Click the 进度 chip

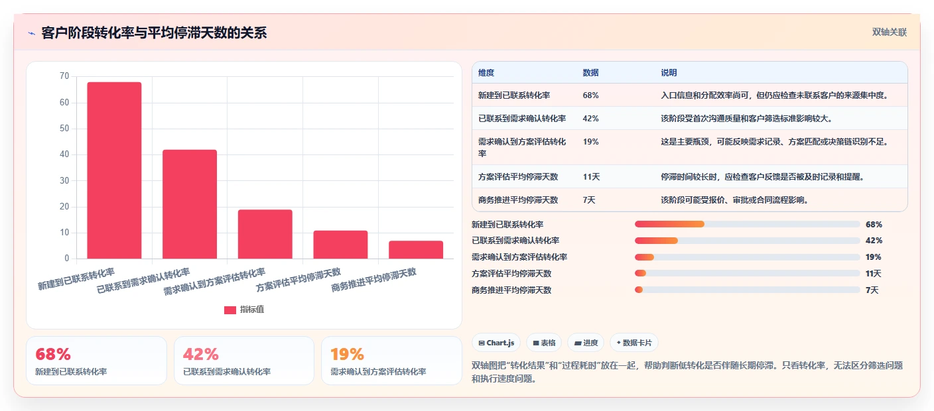(x=586, y=343)
